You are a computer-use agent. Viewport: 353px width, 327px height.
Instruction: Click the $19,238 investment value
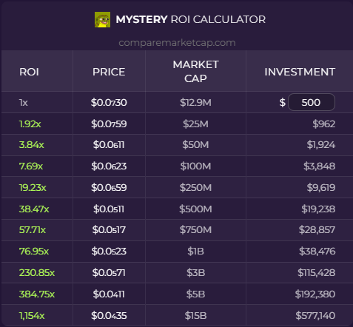pyautogui.click(x=318, y=209)
